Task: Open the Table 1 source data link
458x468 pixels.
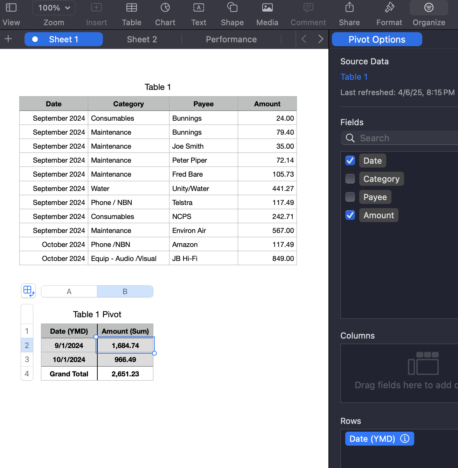Action: (x=354, y=77)
